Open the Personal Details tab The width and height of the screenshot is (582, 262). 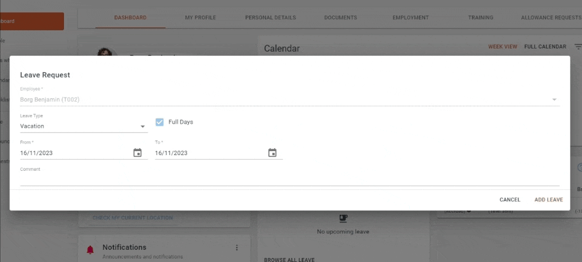tap(271, 17)
